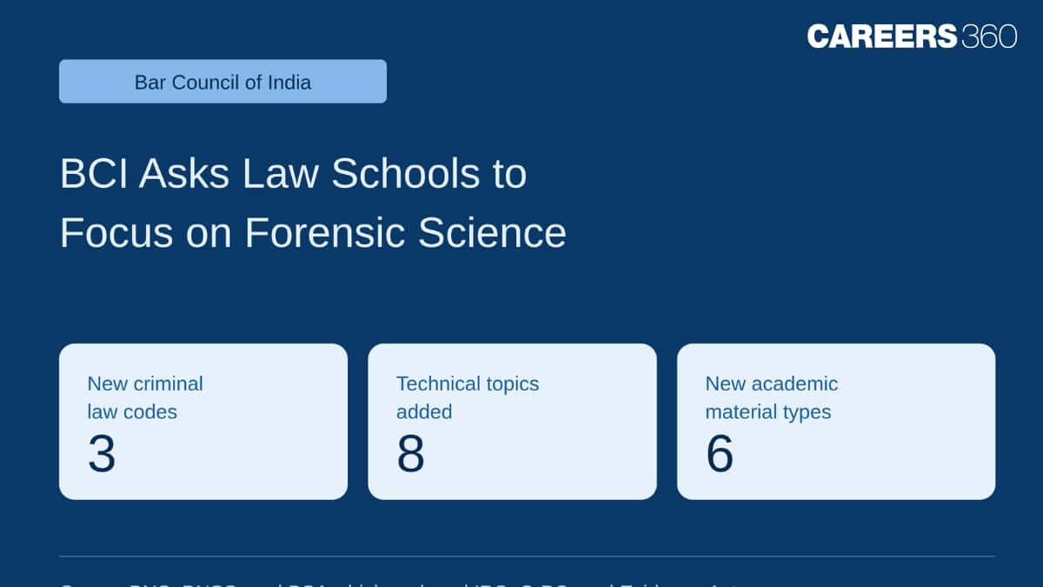Click the 'New criminal law codes' label
Viewport: 1043px width, 587px height.
[x=145, y=397]
